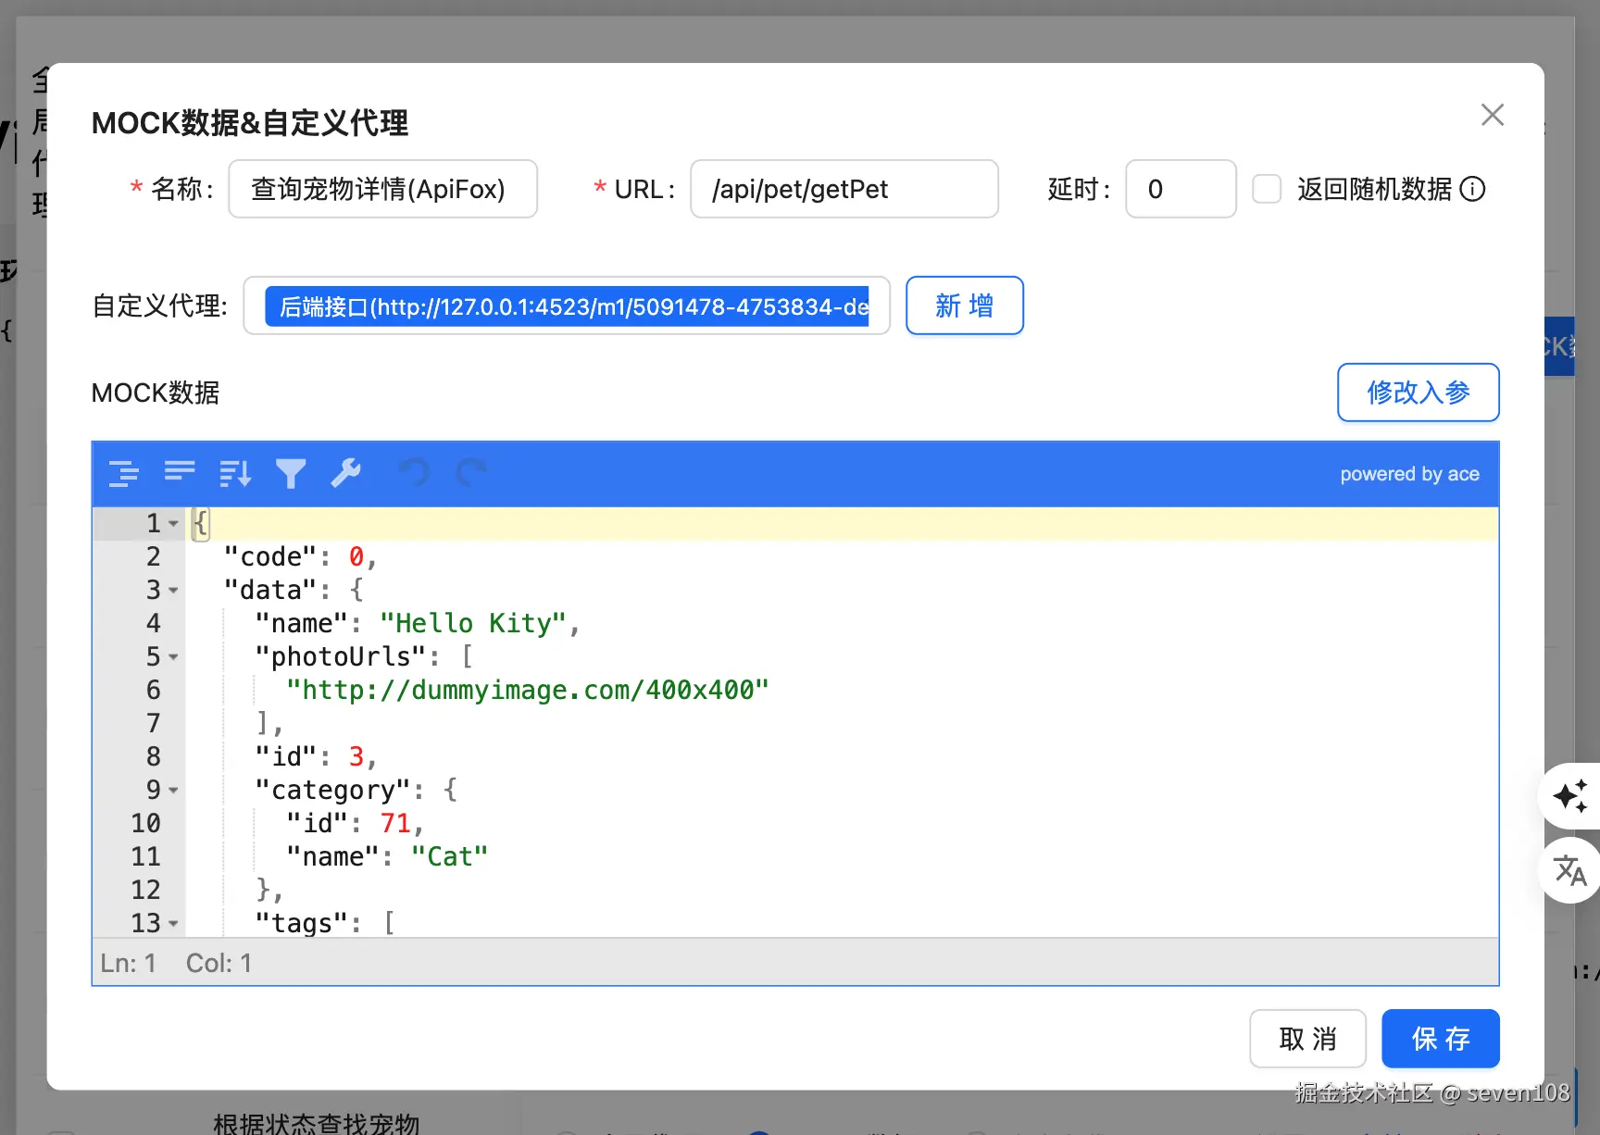Screen dimensions: 1600x1135
Task: Click the Col: 1 status indicator
Action: [x=219, y=964]
